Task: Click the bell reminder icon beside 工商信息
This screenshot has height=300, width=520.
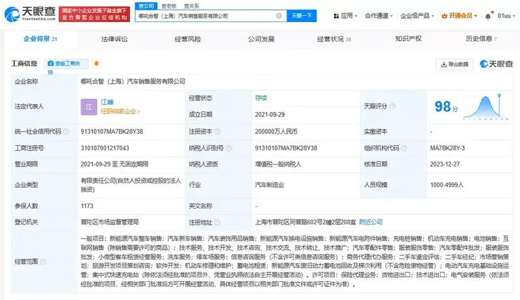Action: [97, 64]
